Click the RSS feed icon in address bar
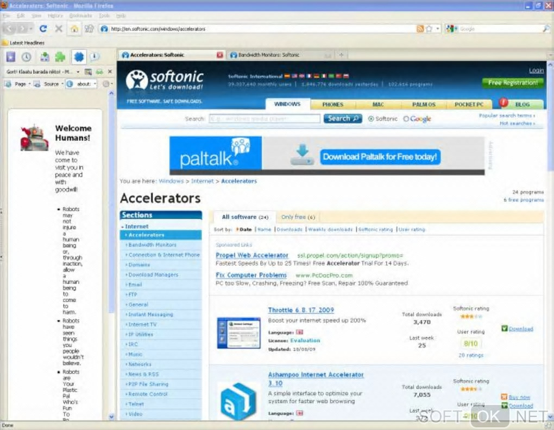 [420, 29]
